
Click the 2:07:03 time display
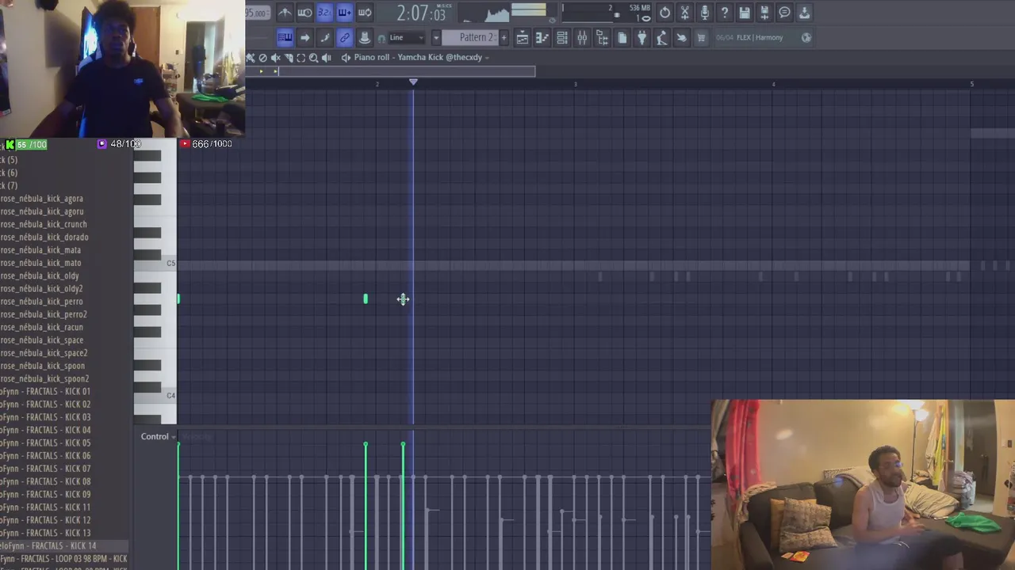coord(421,13)
